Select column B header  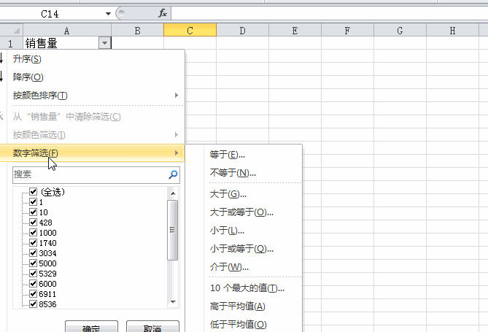(x=138, y=31)
